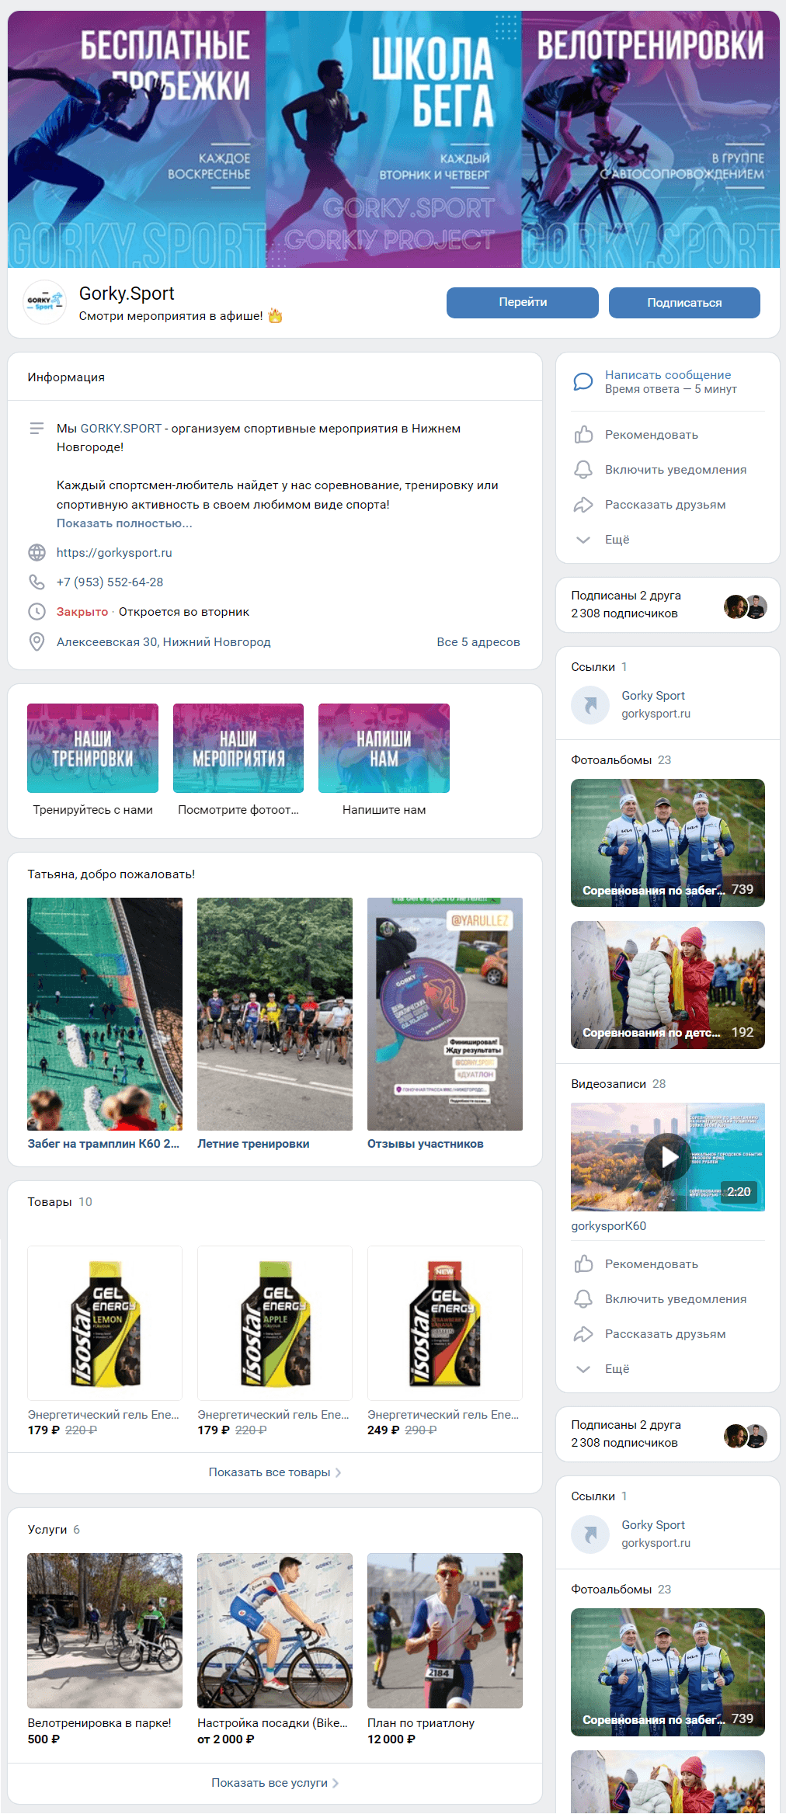
Task: Click the Перейти button
Action: coord(523,302)
